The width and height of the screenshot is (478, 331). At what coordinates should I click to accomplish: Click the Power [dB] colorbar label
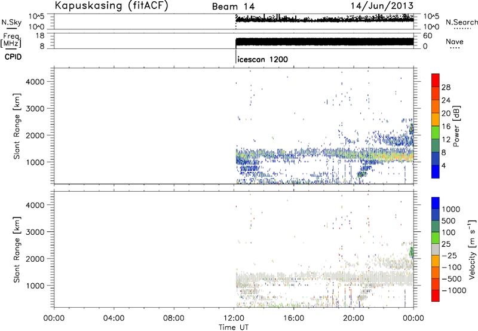click(456, 126)
